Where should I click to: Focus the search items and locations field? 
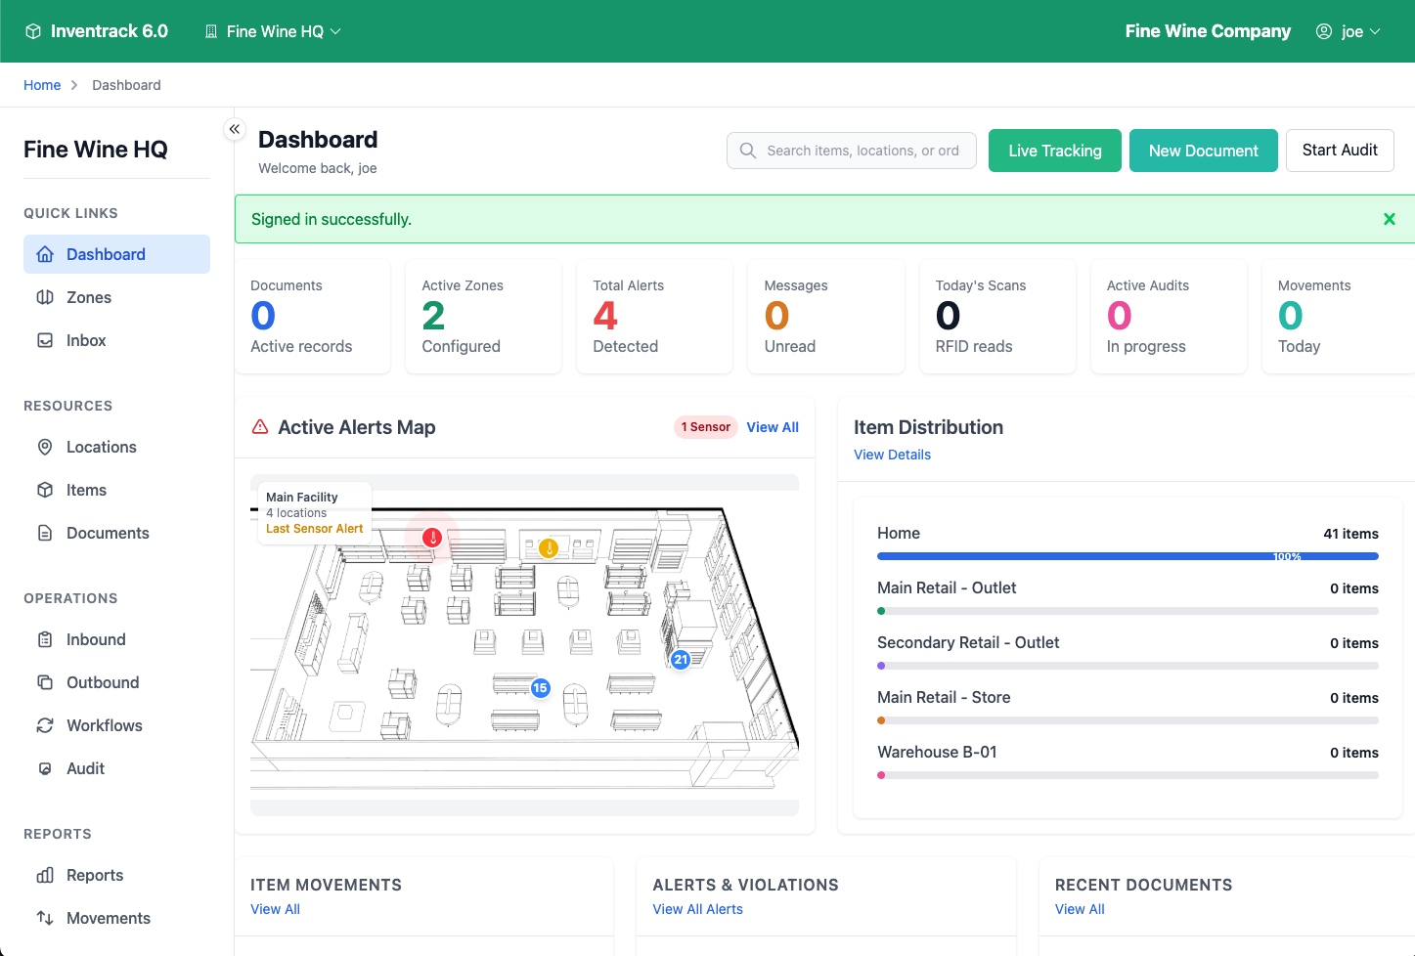click(861, 151)
